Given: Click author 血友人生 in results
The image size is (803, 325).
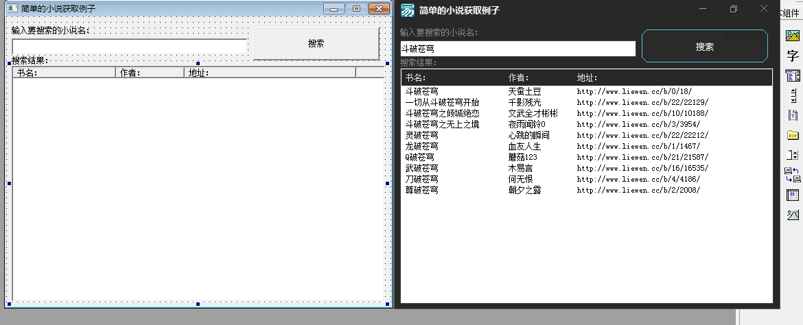Looking at the screenshot, I should (x=525, y=146).
